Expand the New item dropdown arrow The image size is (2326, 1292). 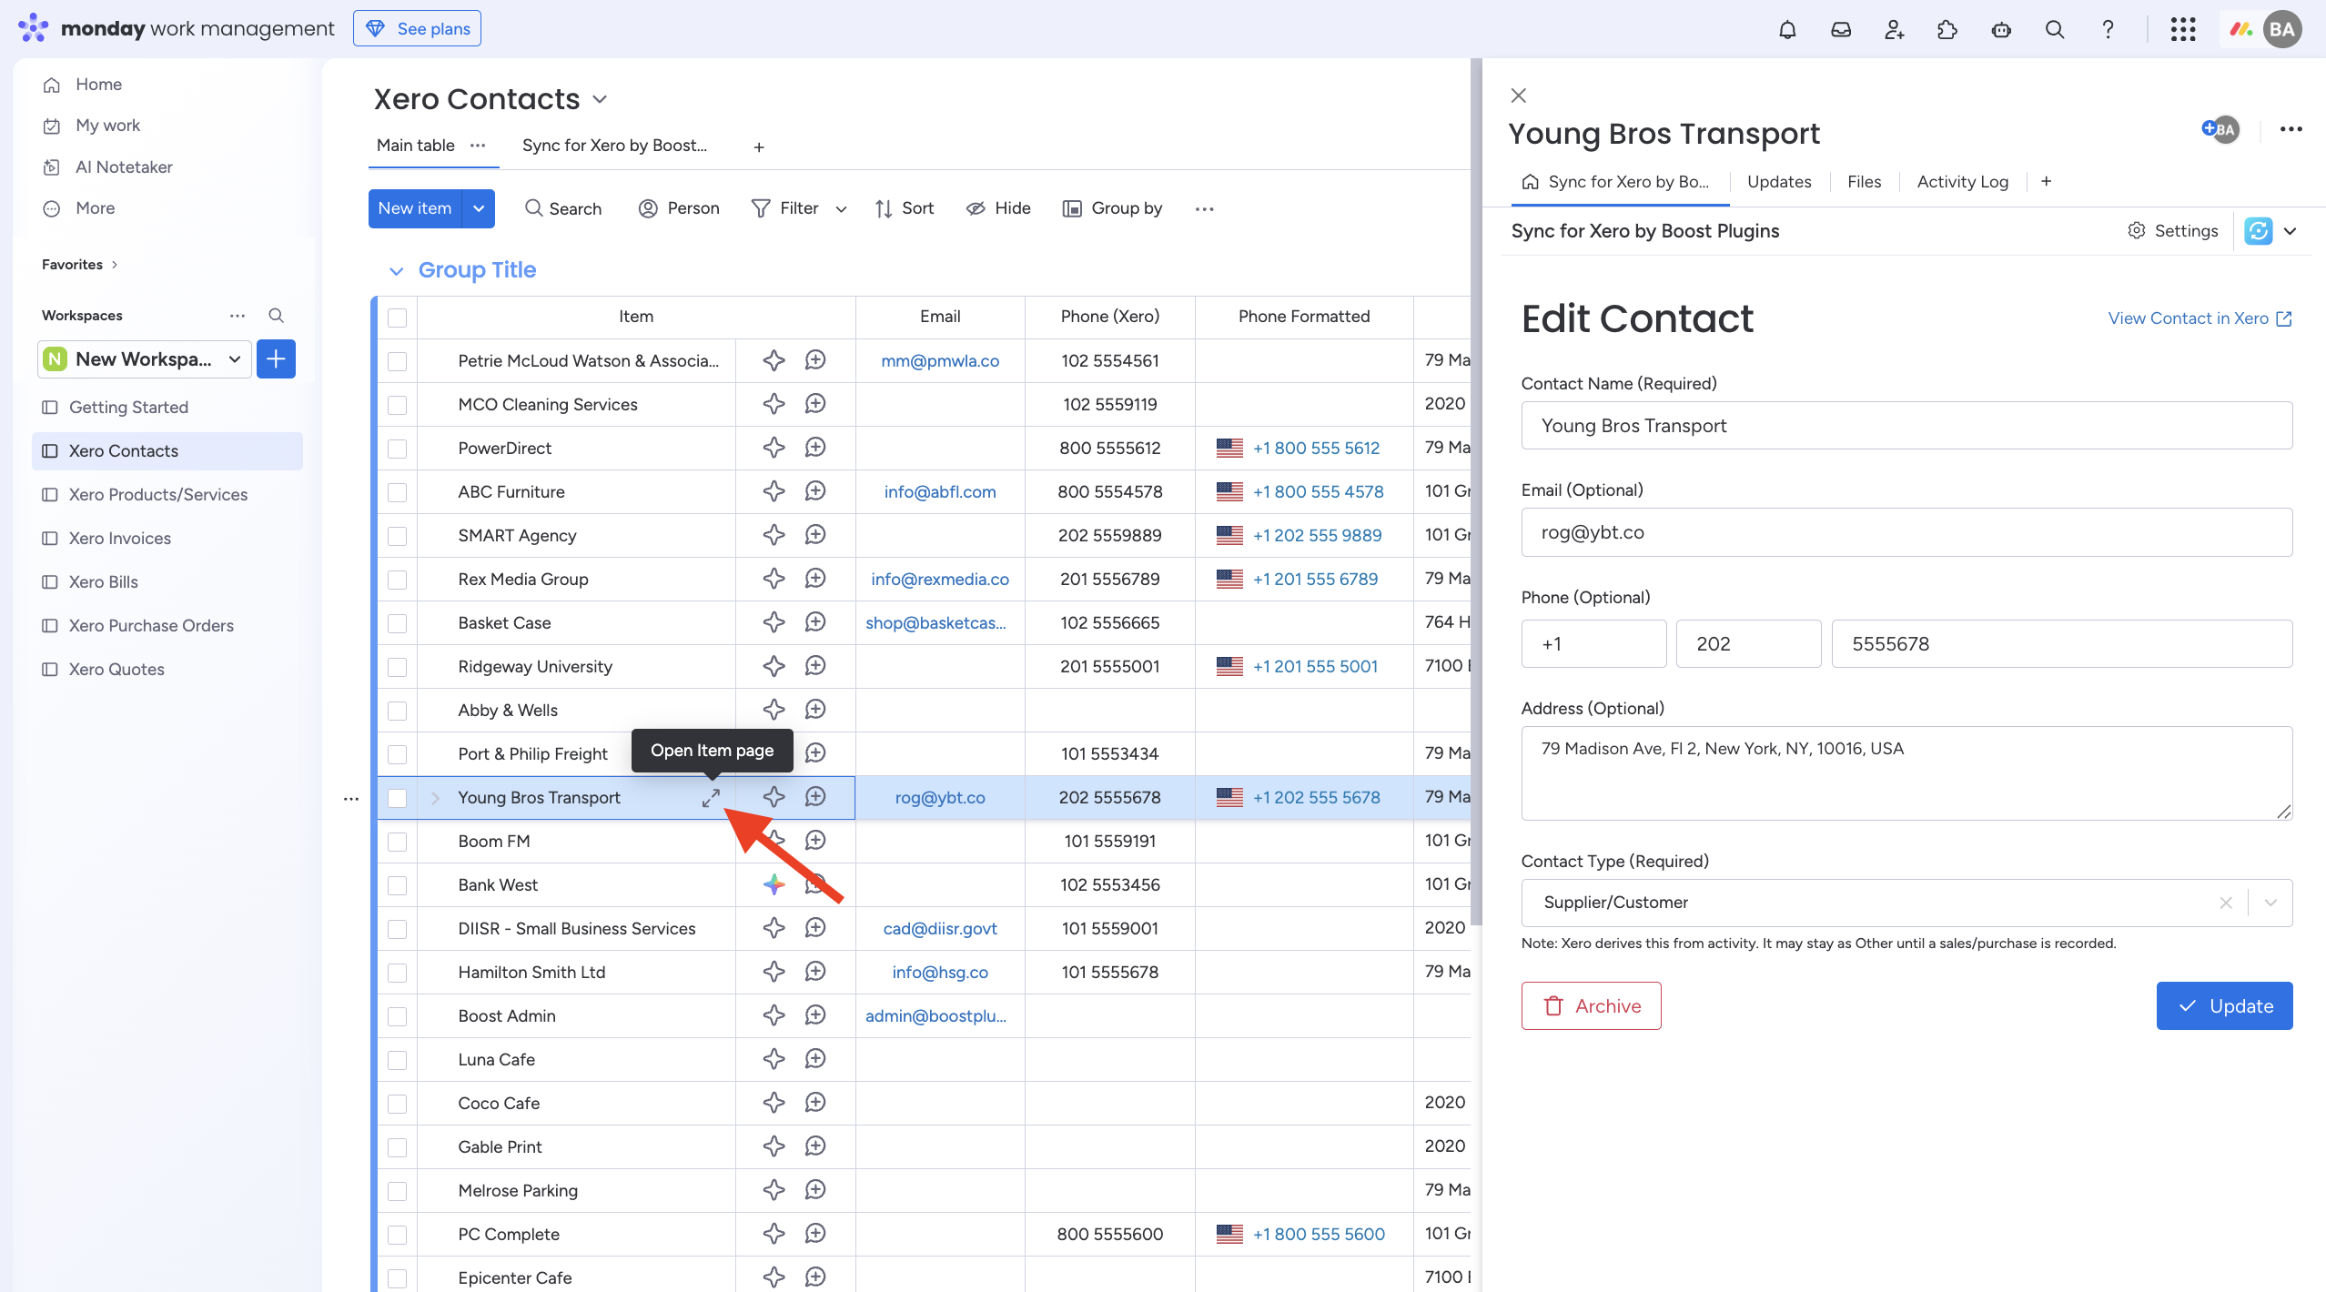coord(479,208)
